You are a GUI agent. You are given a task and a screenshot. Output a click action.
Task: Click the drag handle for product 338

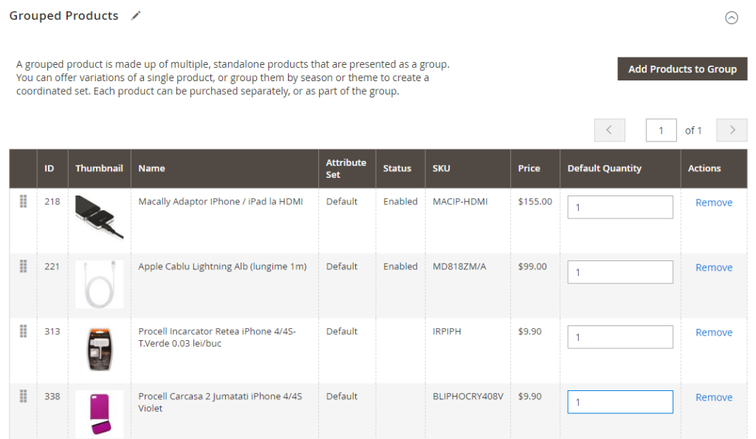23,396
